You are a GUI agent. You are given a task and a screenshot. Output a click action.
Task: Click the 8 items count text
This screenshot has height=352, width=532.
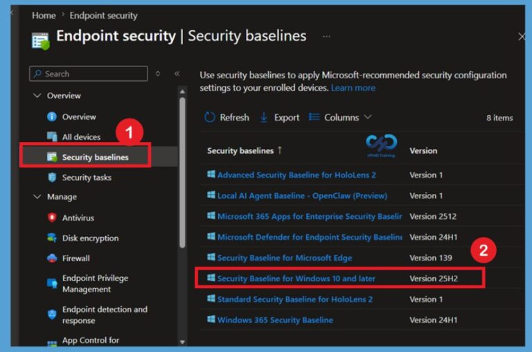click(499, 118)
